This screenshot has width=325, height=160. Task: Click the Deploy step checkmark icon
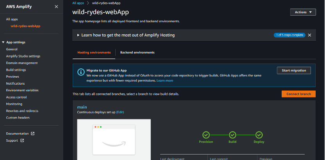click(x=259, y=135)
